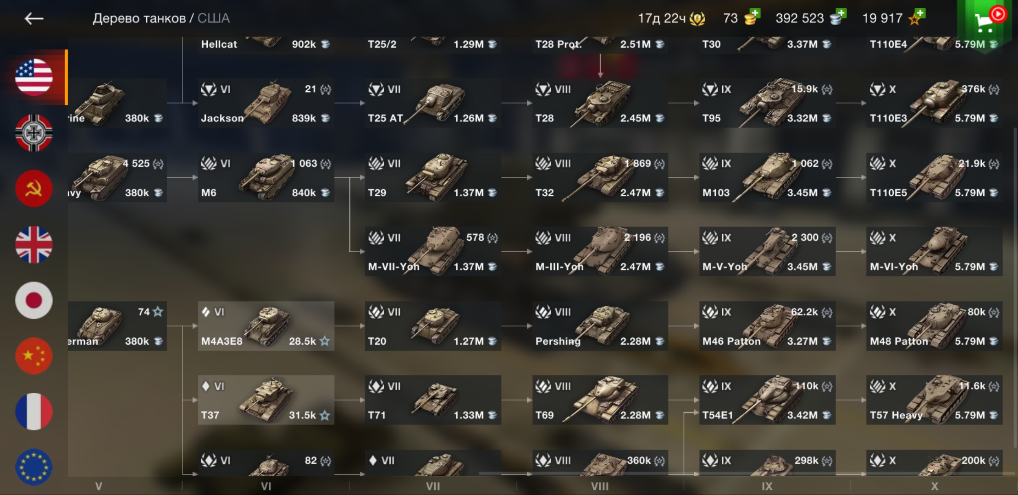Select the M4A3E8 tank card
Viewport: 1018px width, 495px height.
(x=266, y=326)
